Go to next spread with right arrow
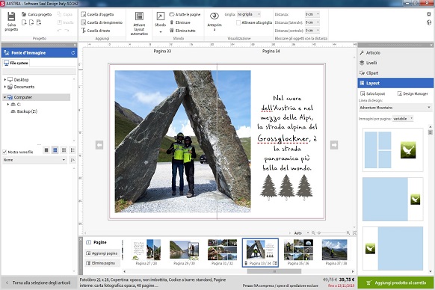The width and height of the screenshot is (435, 290). 334,145
